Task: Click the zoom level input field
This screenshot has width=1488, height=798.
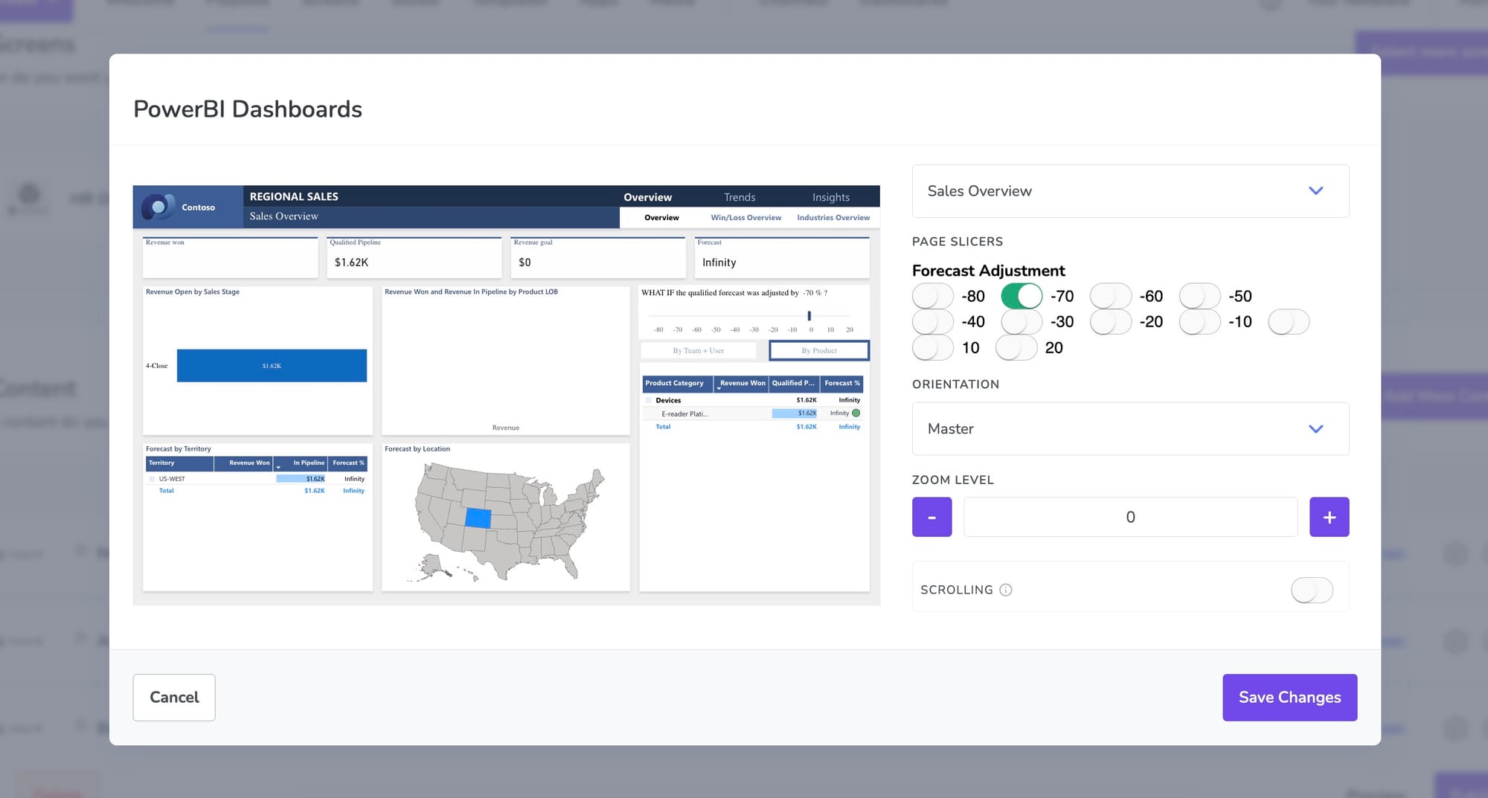Action: click(x=1130, y=517)
